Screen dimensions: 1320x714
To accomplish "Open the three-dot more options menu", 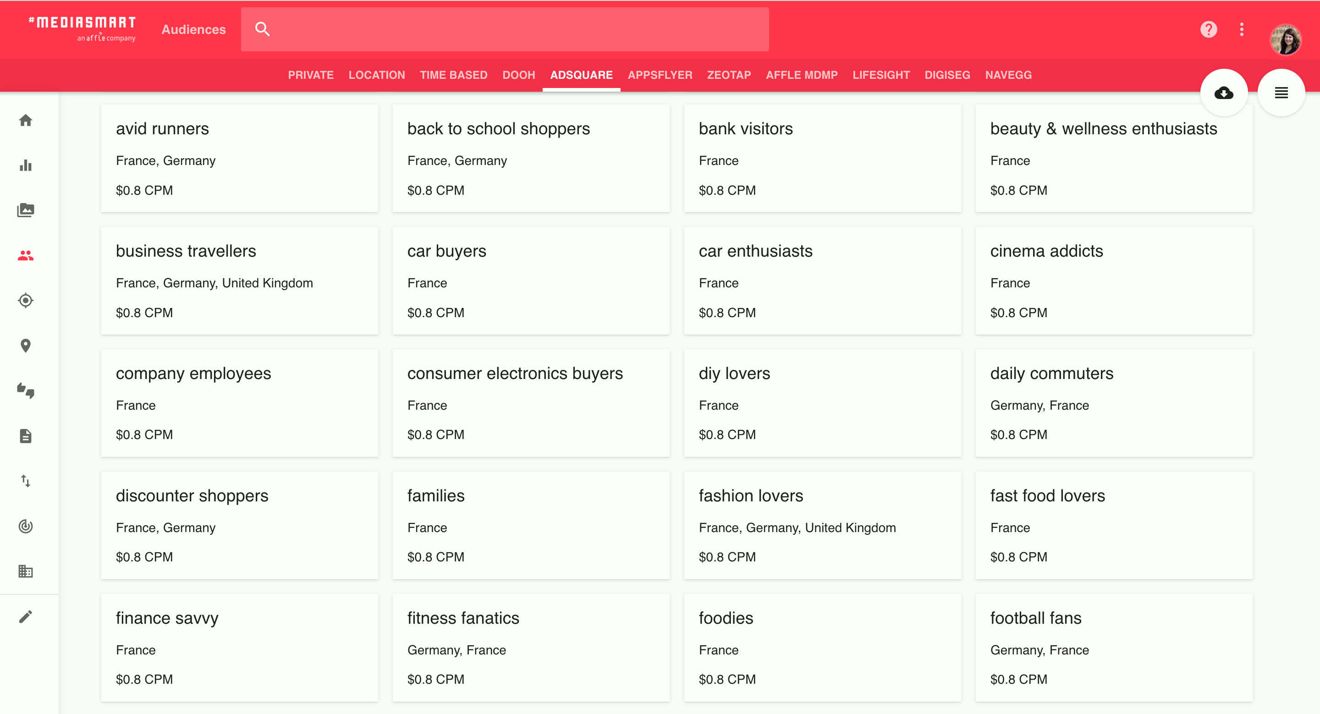I will [x=1242, y=29].
